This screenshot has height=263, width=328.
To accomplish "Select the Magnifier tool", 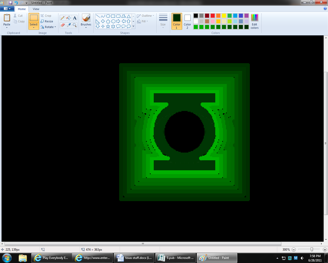I will [x=74, y=25].
